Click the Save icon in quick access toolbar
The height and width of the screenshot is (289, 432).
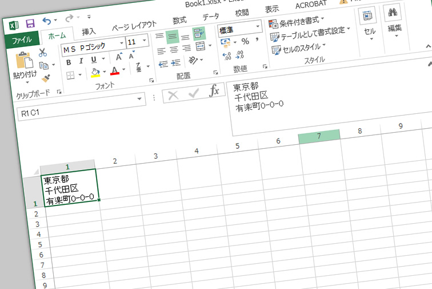(x=30, y=23)
